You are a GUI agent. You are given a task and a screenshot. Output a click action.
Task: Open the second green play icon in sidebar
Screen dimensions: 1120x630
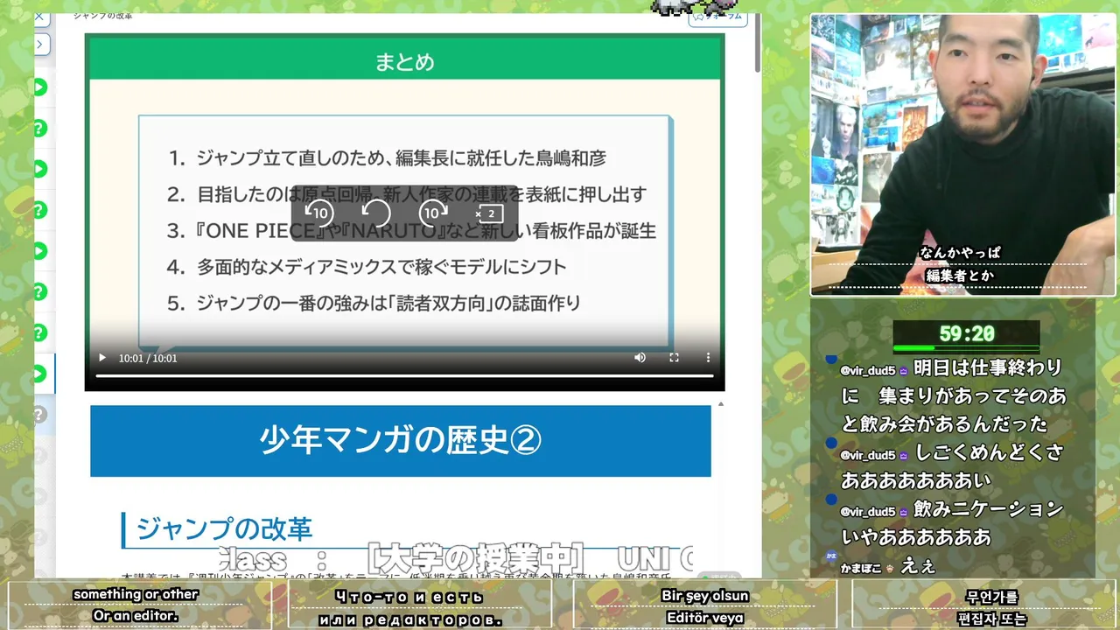[39, 169]
